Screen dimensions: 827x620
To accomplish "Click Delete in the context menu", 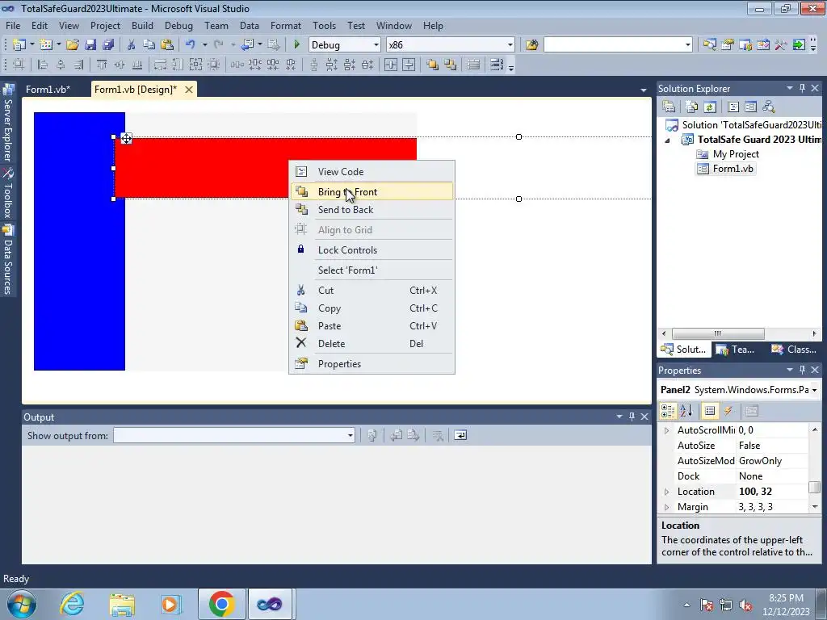I will 372,343.
